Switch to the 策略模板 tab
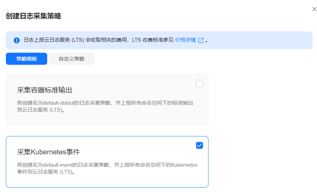The image size is (317, 196). click(27, 59)
